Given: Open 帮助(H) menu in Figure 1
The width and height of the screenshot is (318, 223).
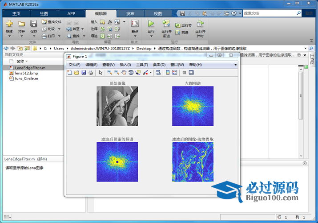Looking at the screenshot, I should click(195, 65).
